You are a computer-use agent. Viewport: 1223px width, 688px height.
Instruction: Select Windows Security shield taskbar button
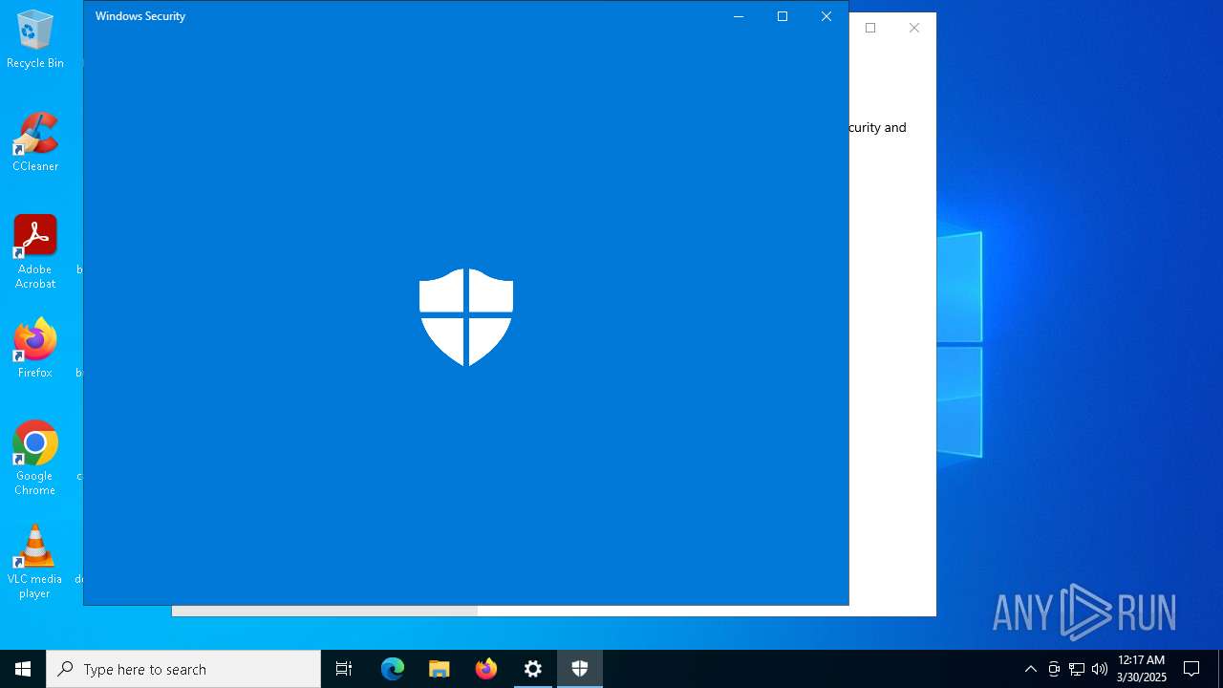pyautogui.click(x=580, y=669)
